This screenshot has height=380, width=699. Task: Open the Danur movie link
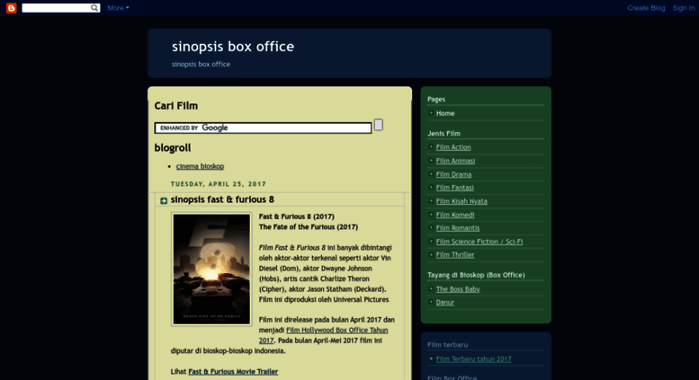coord(445,303)
